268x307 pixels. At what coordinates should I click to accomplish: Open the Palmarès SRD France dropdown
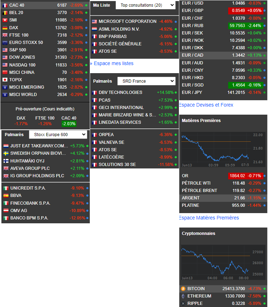coord(147,81)
